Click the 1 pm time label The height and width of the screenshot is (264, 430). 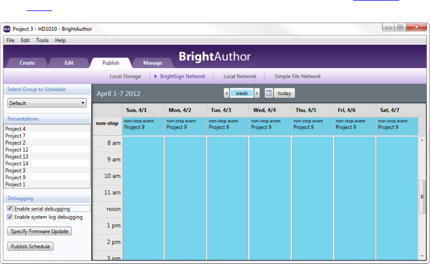[114, 225]
